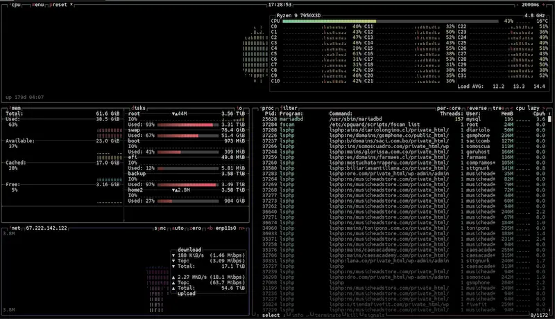Screen dimensions: 555x319
Task: Click the root disk Used 93% bar
Action: coord(187,125)
